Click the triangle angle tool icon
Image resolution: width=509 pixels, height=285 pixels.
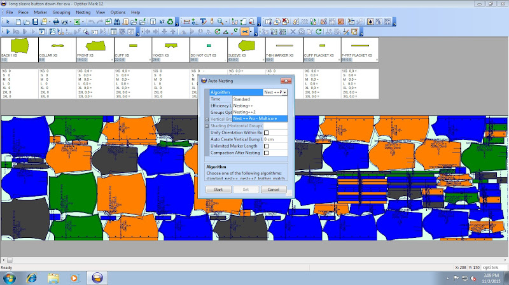pyautogui.click(x=226, y=31)
